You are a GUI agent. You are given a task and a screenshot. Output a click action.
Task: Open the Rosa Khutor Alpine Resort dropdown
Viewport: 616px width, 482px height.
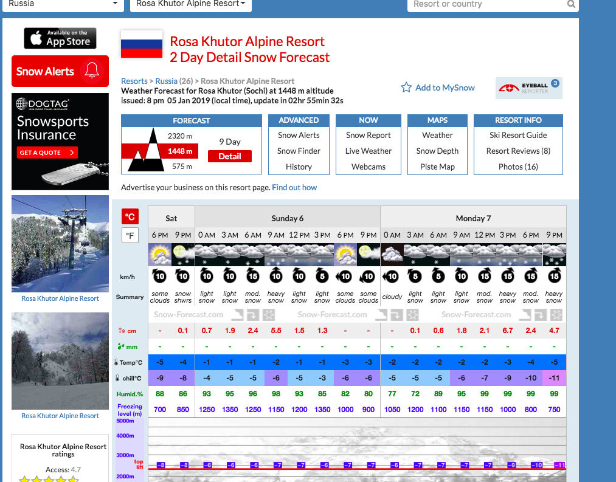click(x=191, y=4)
